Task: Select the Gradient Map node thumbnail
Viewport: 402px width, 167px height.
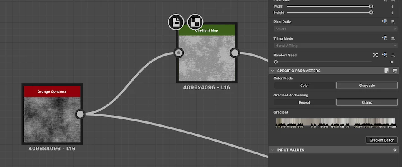Action: pos(207,58)
